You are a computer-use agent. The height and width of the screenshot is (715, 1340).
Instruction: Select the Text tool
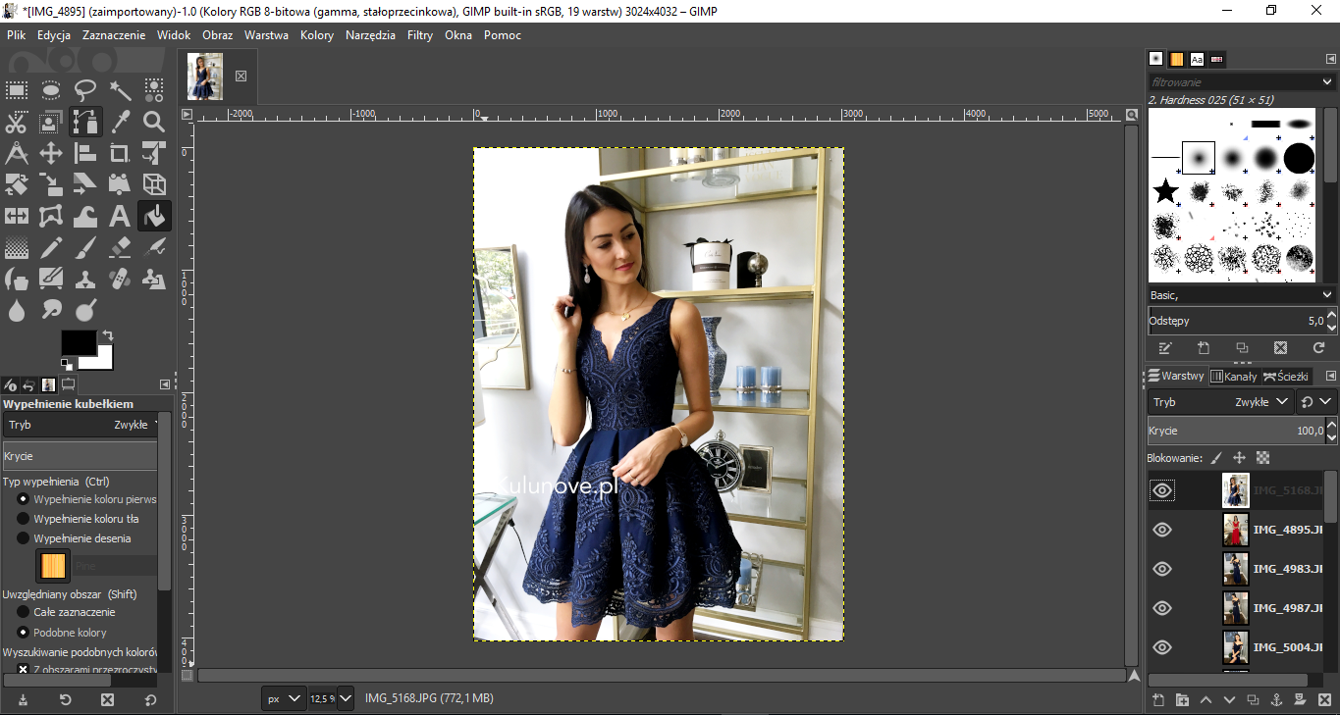pos(120,216)
